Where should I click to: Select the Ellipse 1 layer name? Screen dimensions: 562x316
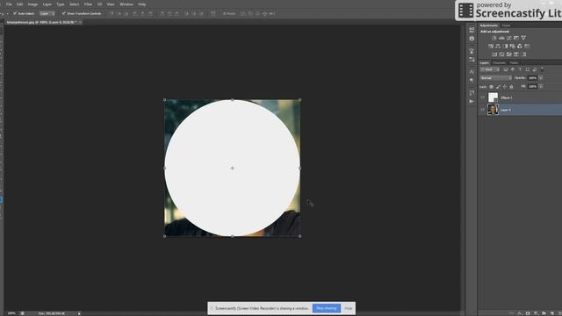click(507, 97)
